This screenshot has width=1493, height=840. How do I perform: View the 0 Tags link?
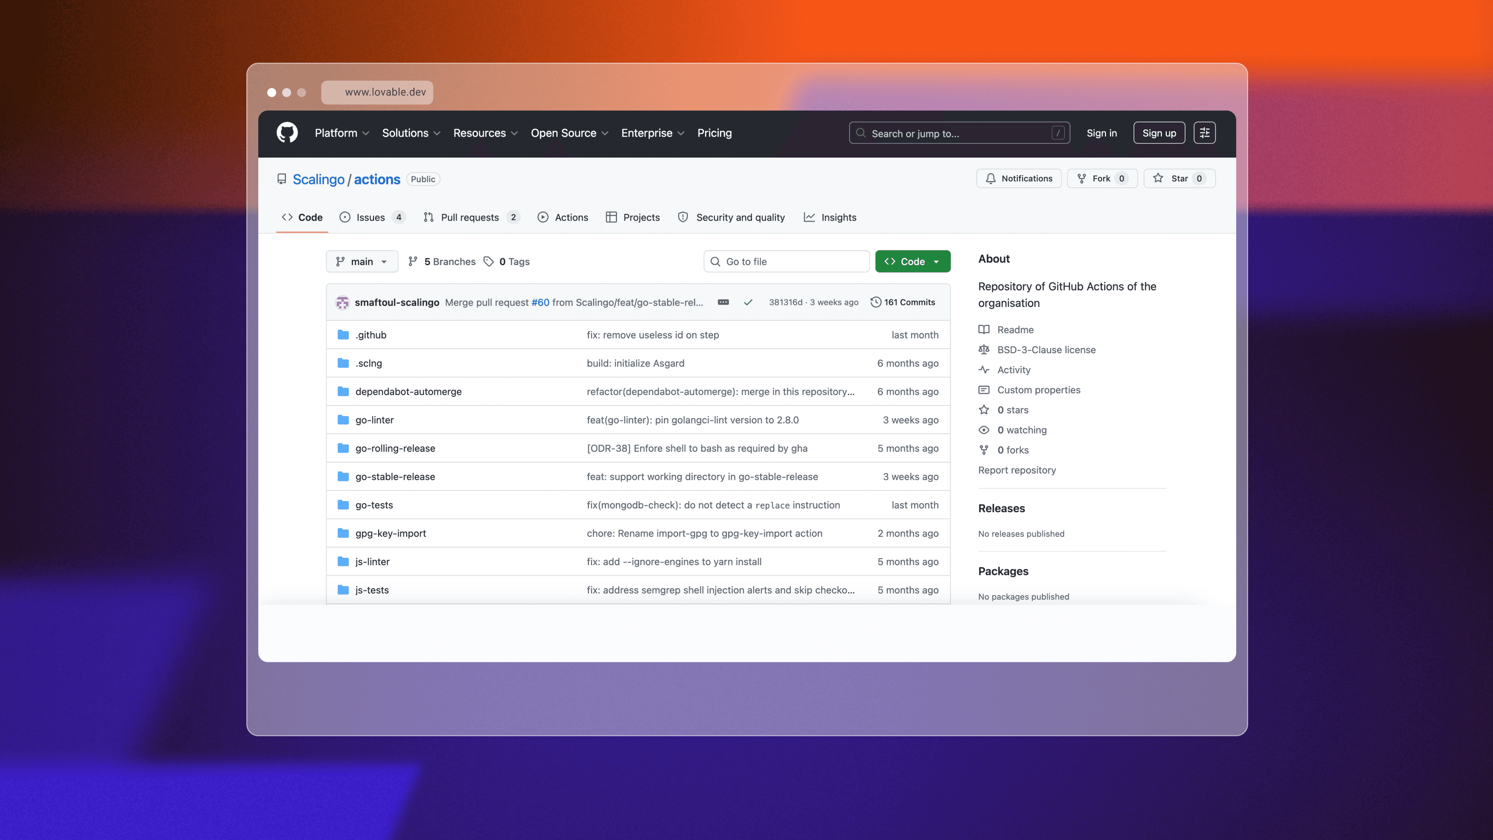pyautogui.click(x=507, y=261)
